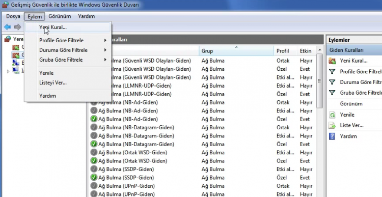Click Yeni Kural... in the Eylemler pane
The image size is (382, 197).
click(x=354, y=61)
